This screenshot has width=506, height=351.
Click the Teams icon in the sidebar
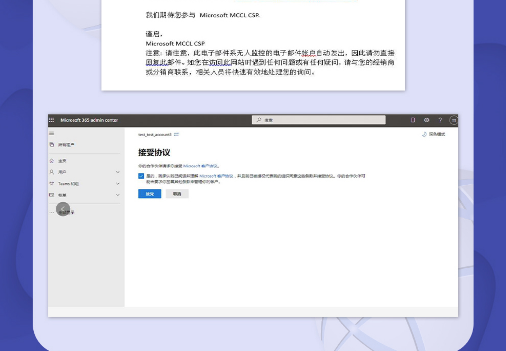pyautogui.click(x=52, y=184)
